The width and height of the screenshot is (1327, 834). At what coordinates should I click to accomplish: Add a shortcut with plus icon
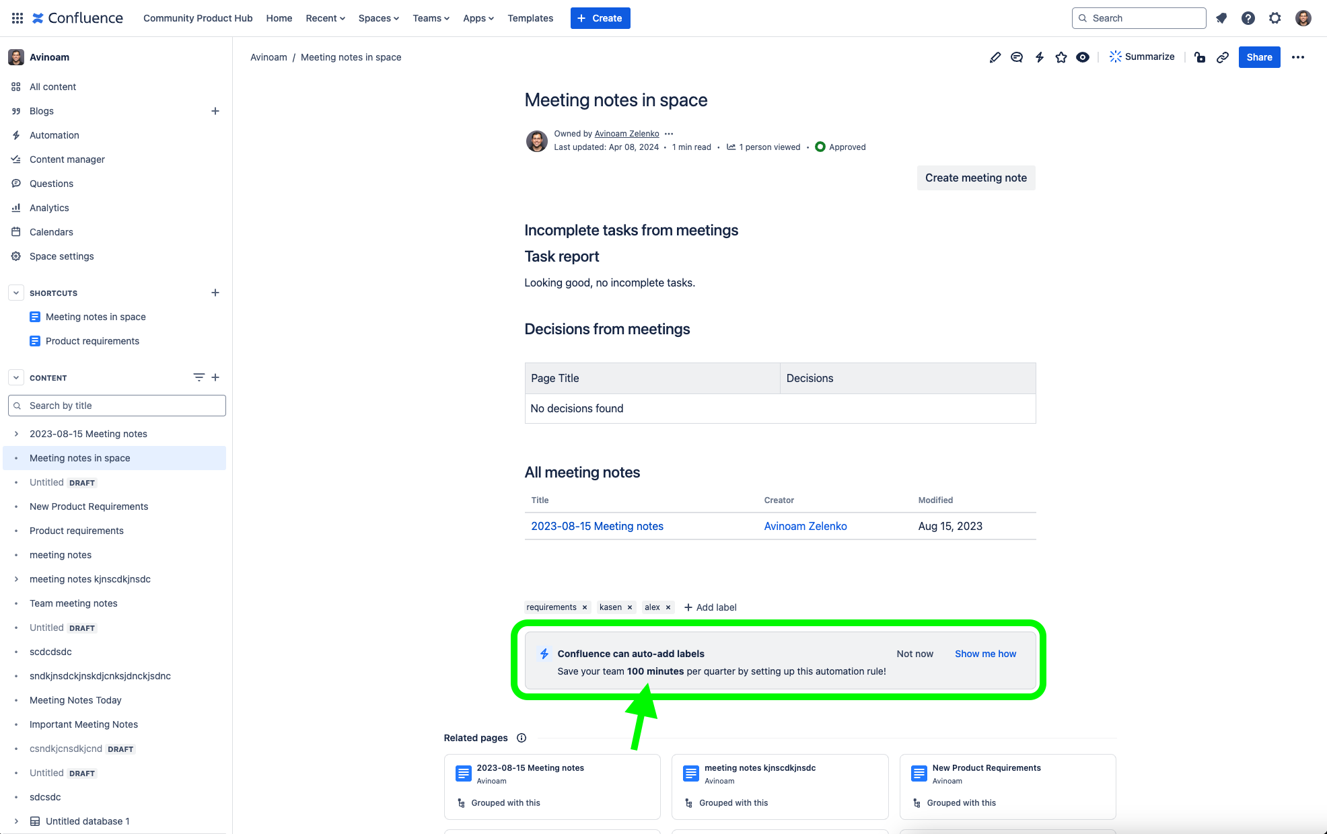[x=215, y=293]
